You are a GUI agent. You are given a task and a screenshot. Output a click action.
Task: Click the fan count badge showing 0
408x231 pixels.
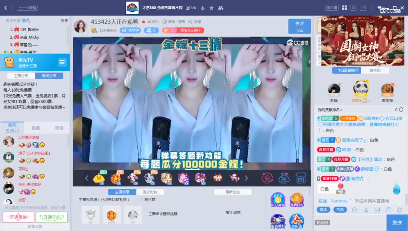pyautogui.click(x=151, y=30)
